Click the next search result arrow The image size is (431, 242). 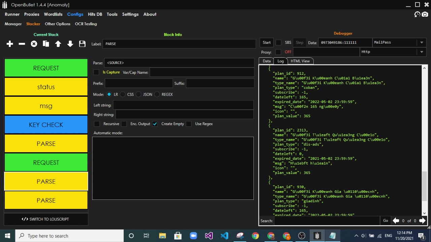422,221
